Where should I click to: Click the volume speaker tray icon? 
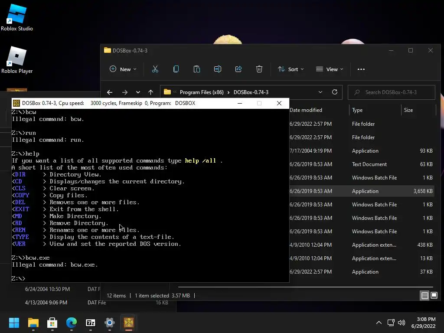point(401,323)
